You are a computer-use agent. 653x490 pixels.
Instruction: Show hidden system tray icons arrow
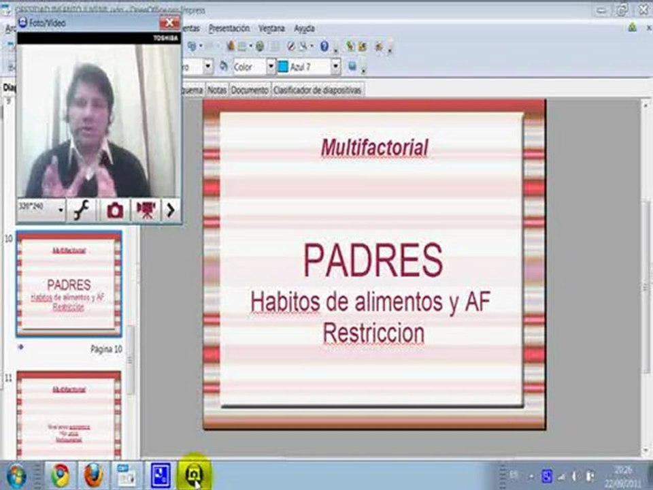coord(531,476)
